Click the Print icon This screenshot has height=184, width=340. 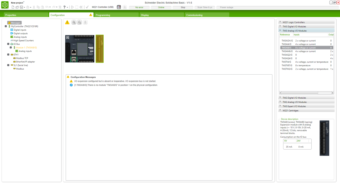[x=28, y=7]
